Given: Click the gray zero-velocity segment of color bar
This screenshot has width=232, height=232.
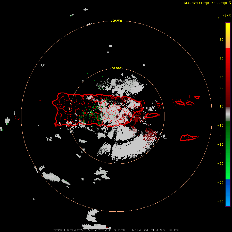Looking at the screenshot, I should point(228,114).
